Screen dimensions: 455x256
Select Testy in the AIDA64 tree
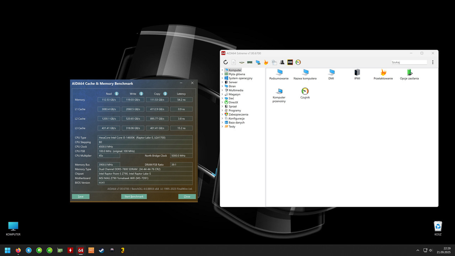[232, 127]
